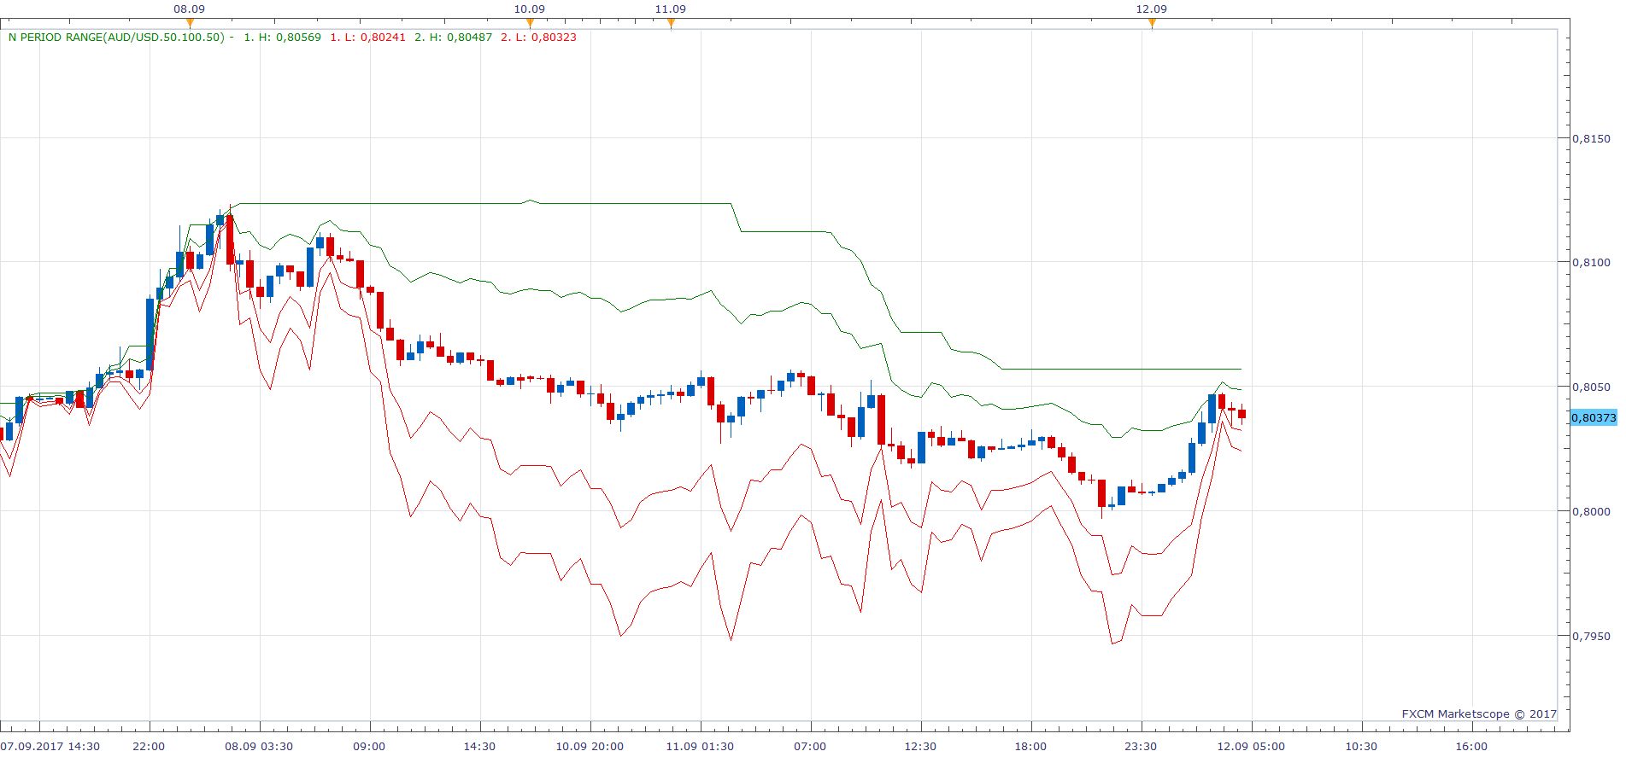Click the 1. L: 0,80241 value

point(367,38)
